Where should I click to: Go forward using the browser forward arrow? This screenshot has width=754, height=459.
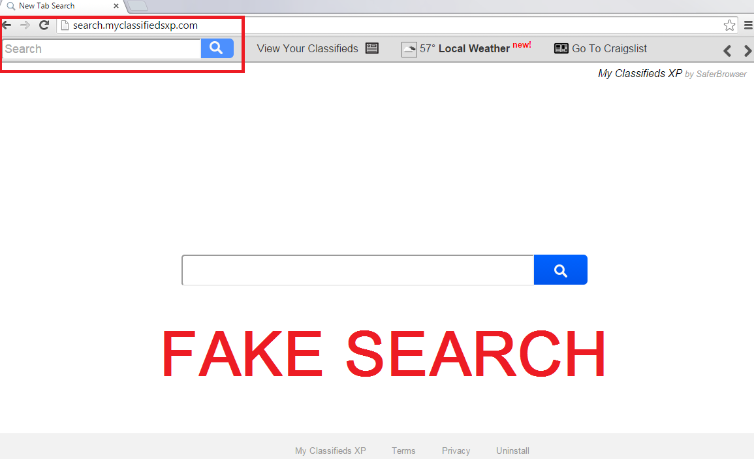tap(25, 25)
